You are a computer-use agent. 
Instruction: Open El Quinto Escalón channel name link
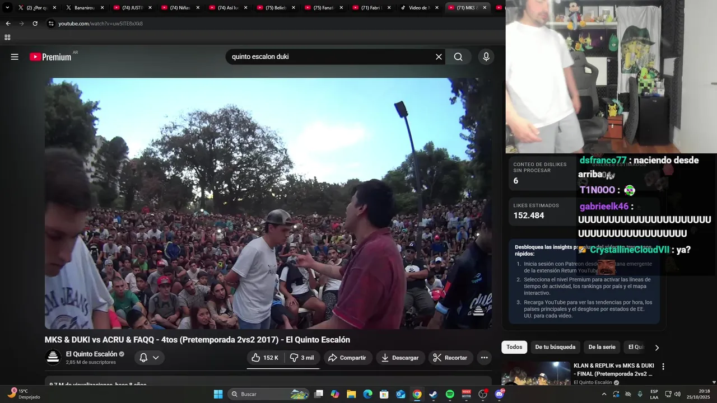[91, 354]
